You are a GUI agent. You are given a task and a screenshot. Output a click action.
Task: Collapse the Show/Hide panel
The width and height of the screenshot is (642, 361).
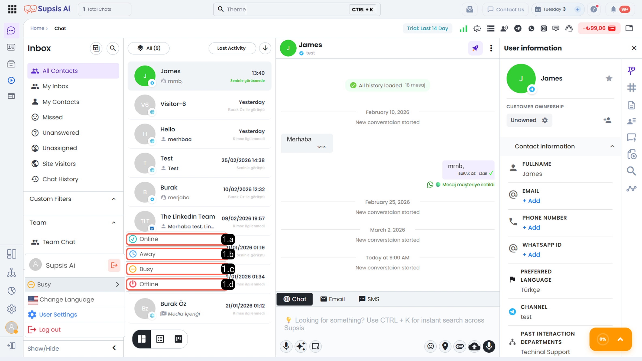click(x=114, y=348)
